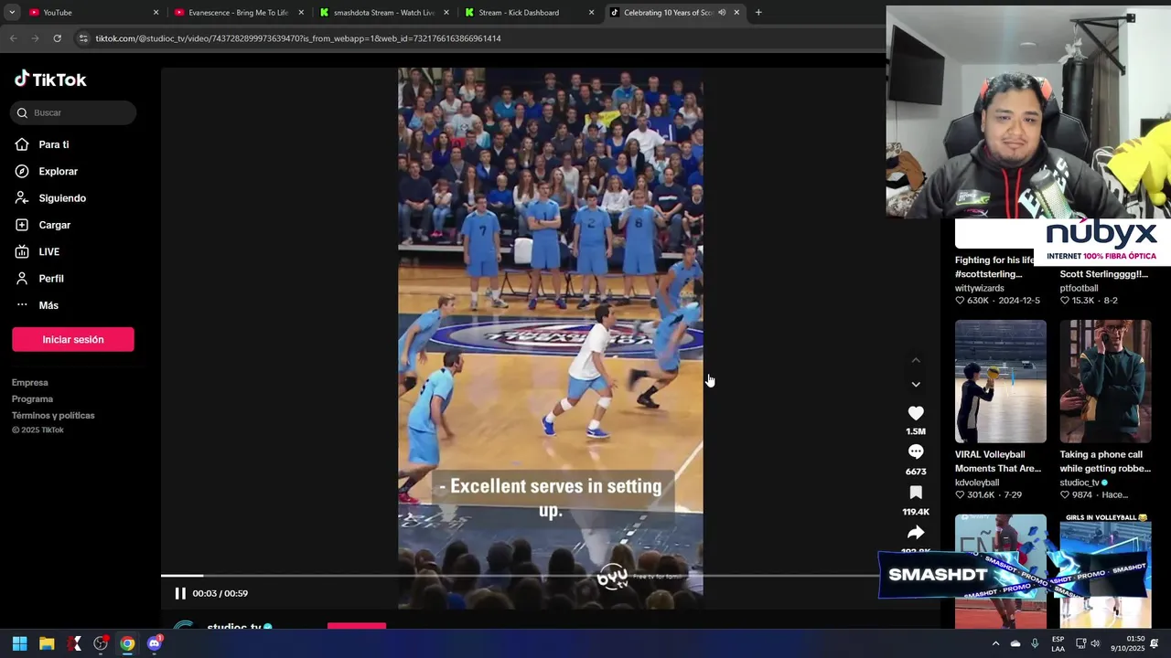Open the volume speaker tray icon

pos(1095,643)
